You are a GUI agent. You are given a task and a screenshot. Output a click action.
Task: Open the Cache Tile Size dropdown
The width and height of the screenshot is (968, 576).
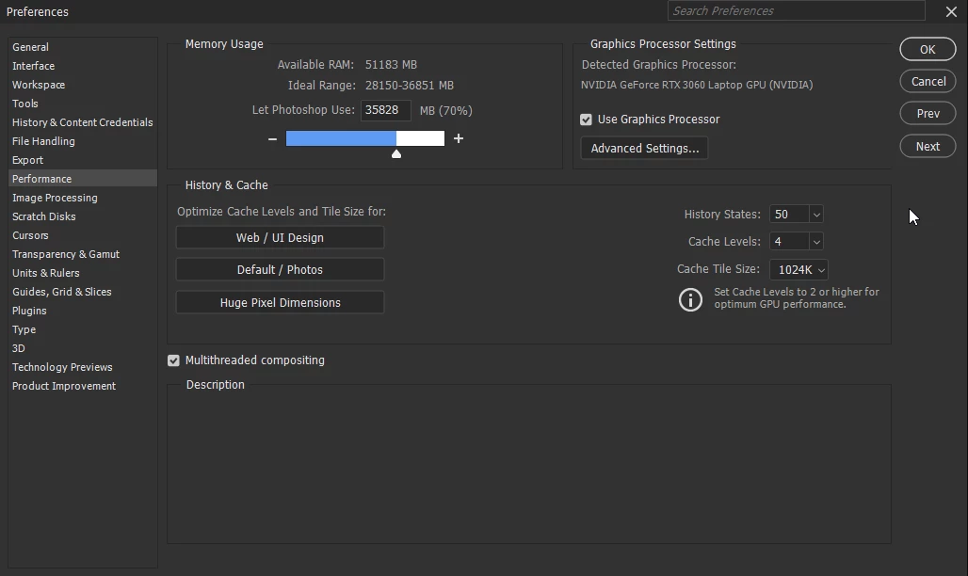click(799, 270)
